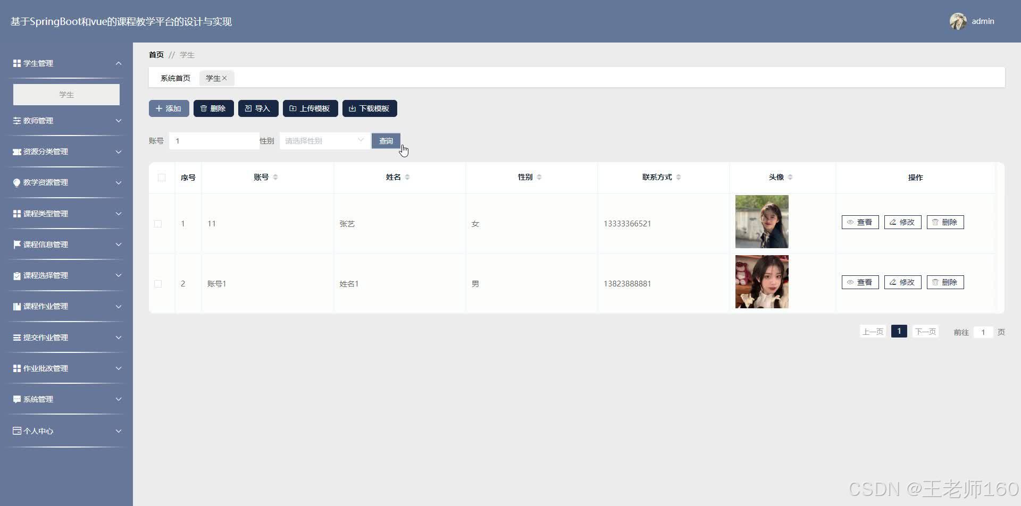Click the 课程信息管理 flag icon
This screenshot has height=506, width=1021.
(x=16, y=244)
